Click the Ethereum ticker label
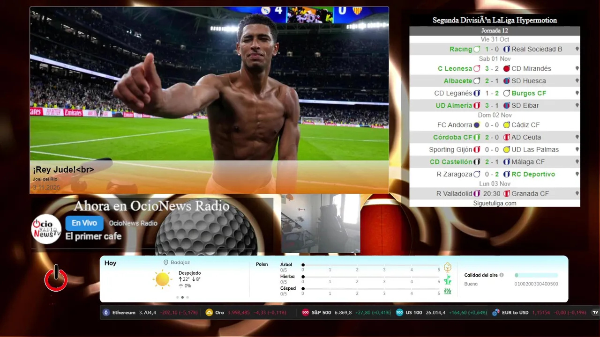This screenshot has height=337, width=600. click(124, 313)
